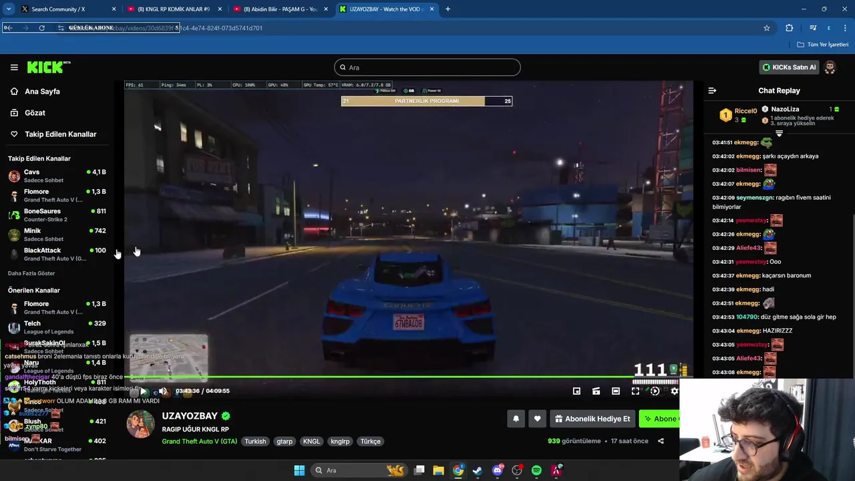Select the knglrp tag
This screenshot has width=855, height=481.
[x=340, y=442]
